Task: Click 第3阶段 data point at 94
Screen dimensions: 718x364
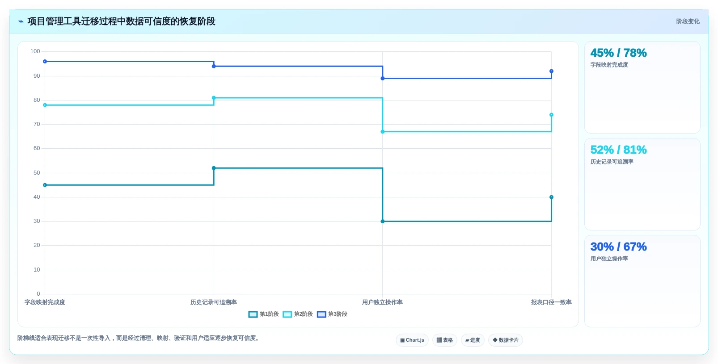Action: click(214, 66)
